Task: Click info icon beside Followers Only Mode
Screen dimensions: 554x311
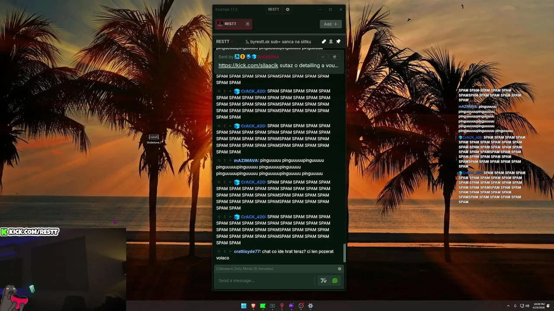Action: [339, 269]
